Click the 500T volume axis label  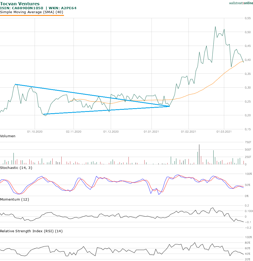(x=248, y=149)
